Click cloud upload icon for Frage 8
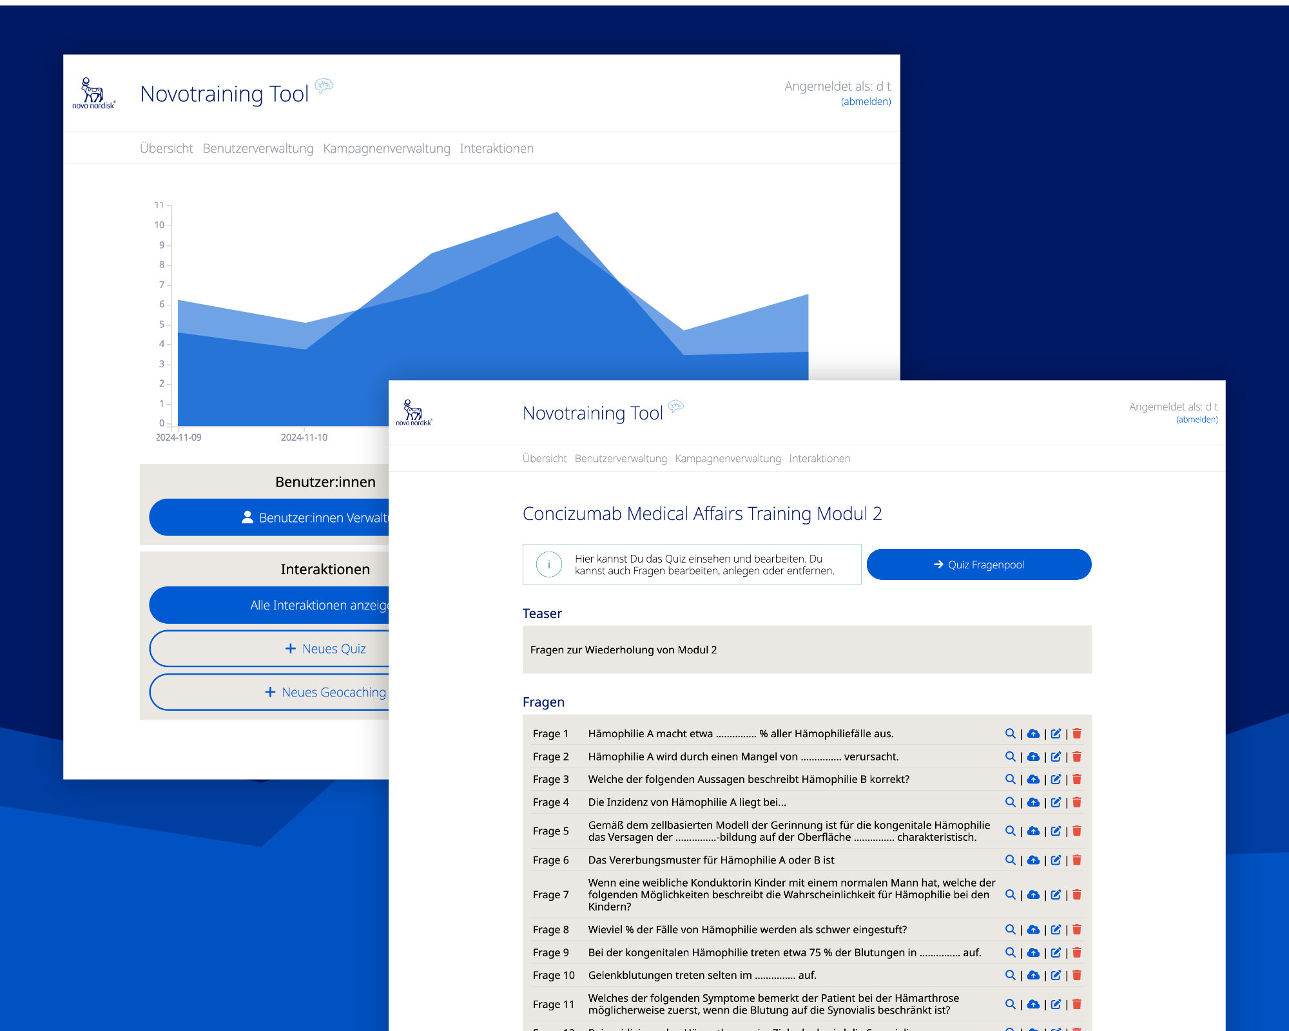This screenshot has height=1031, width=1289. (x=1033, y=929)
